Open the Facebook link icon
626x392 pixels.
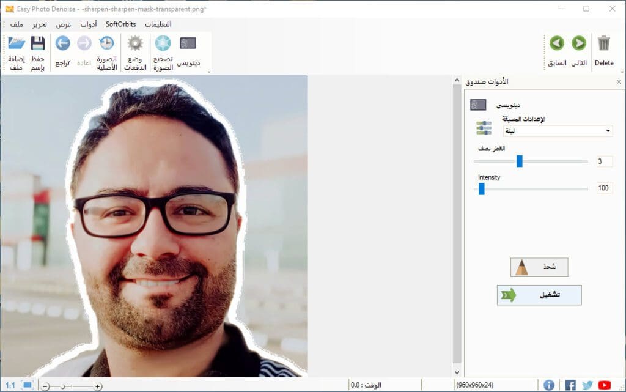570,385
